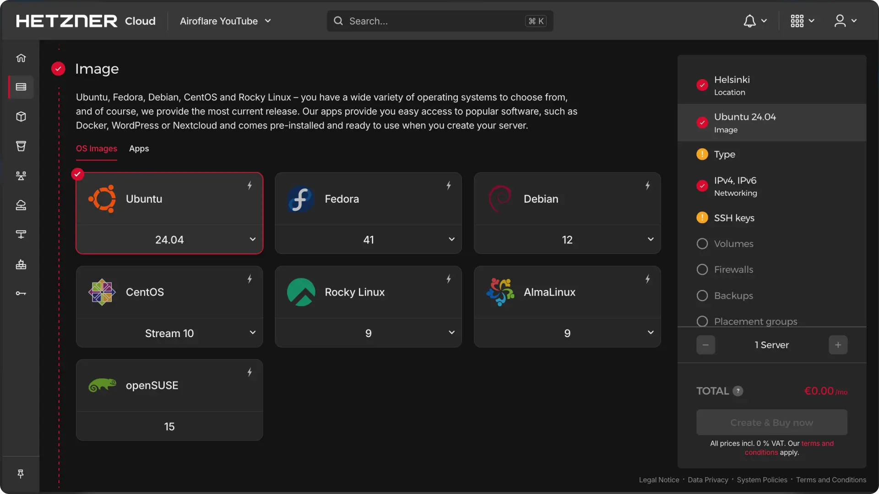Open the load balancers sidebar icon
The image size is (879, 494).
coord(21,176)
